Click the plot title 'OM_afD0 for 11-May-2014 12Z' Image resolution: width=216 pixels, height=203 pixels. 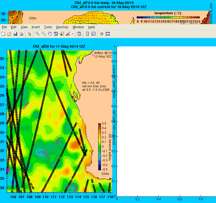coord(59,46)
